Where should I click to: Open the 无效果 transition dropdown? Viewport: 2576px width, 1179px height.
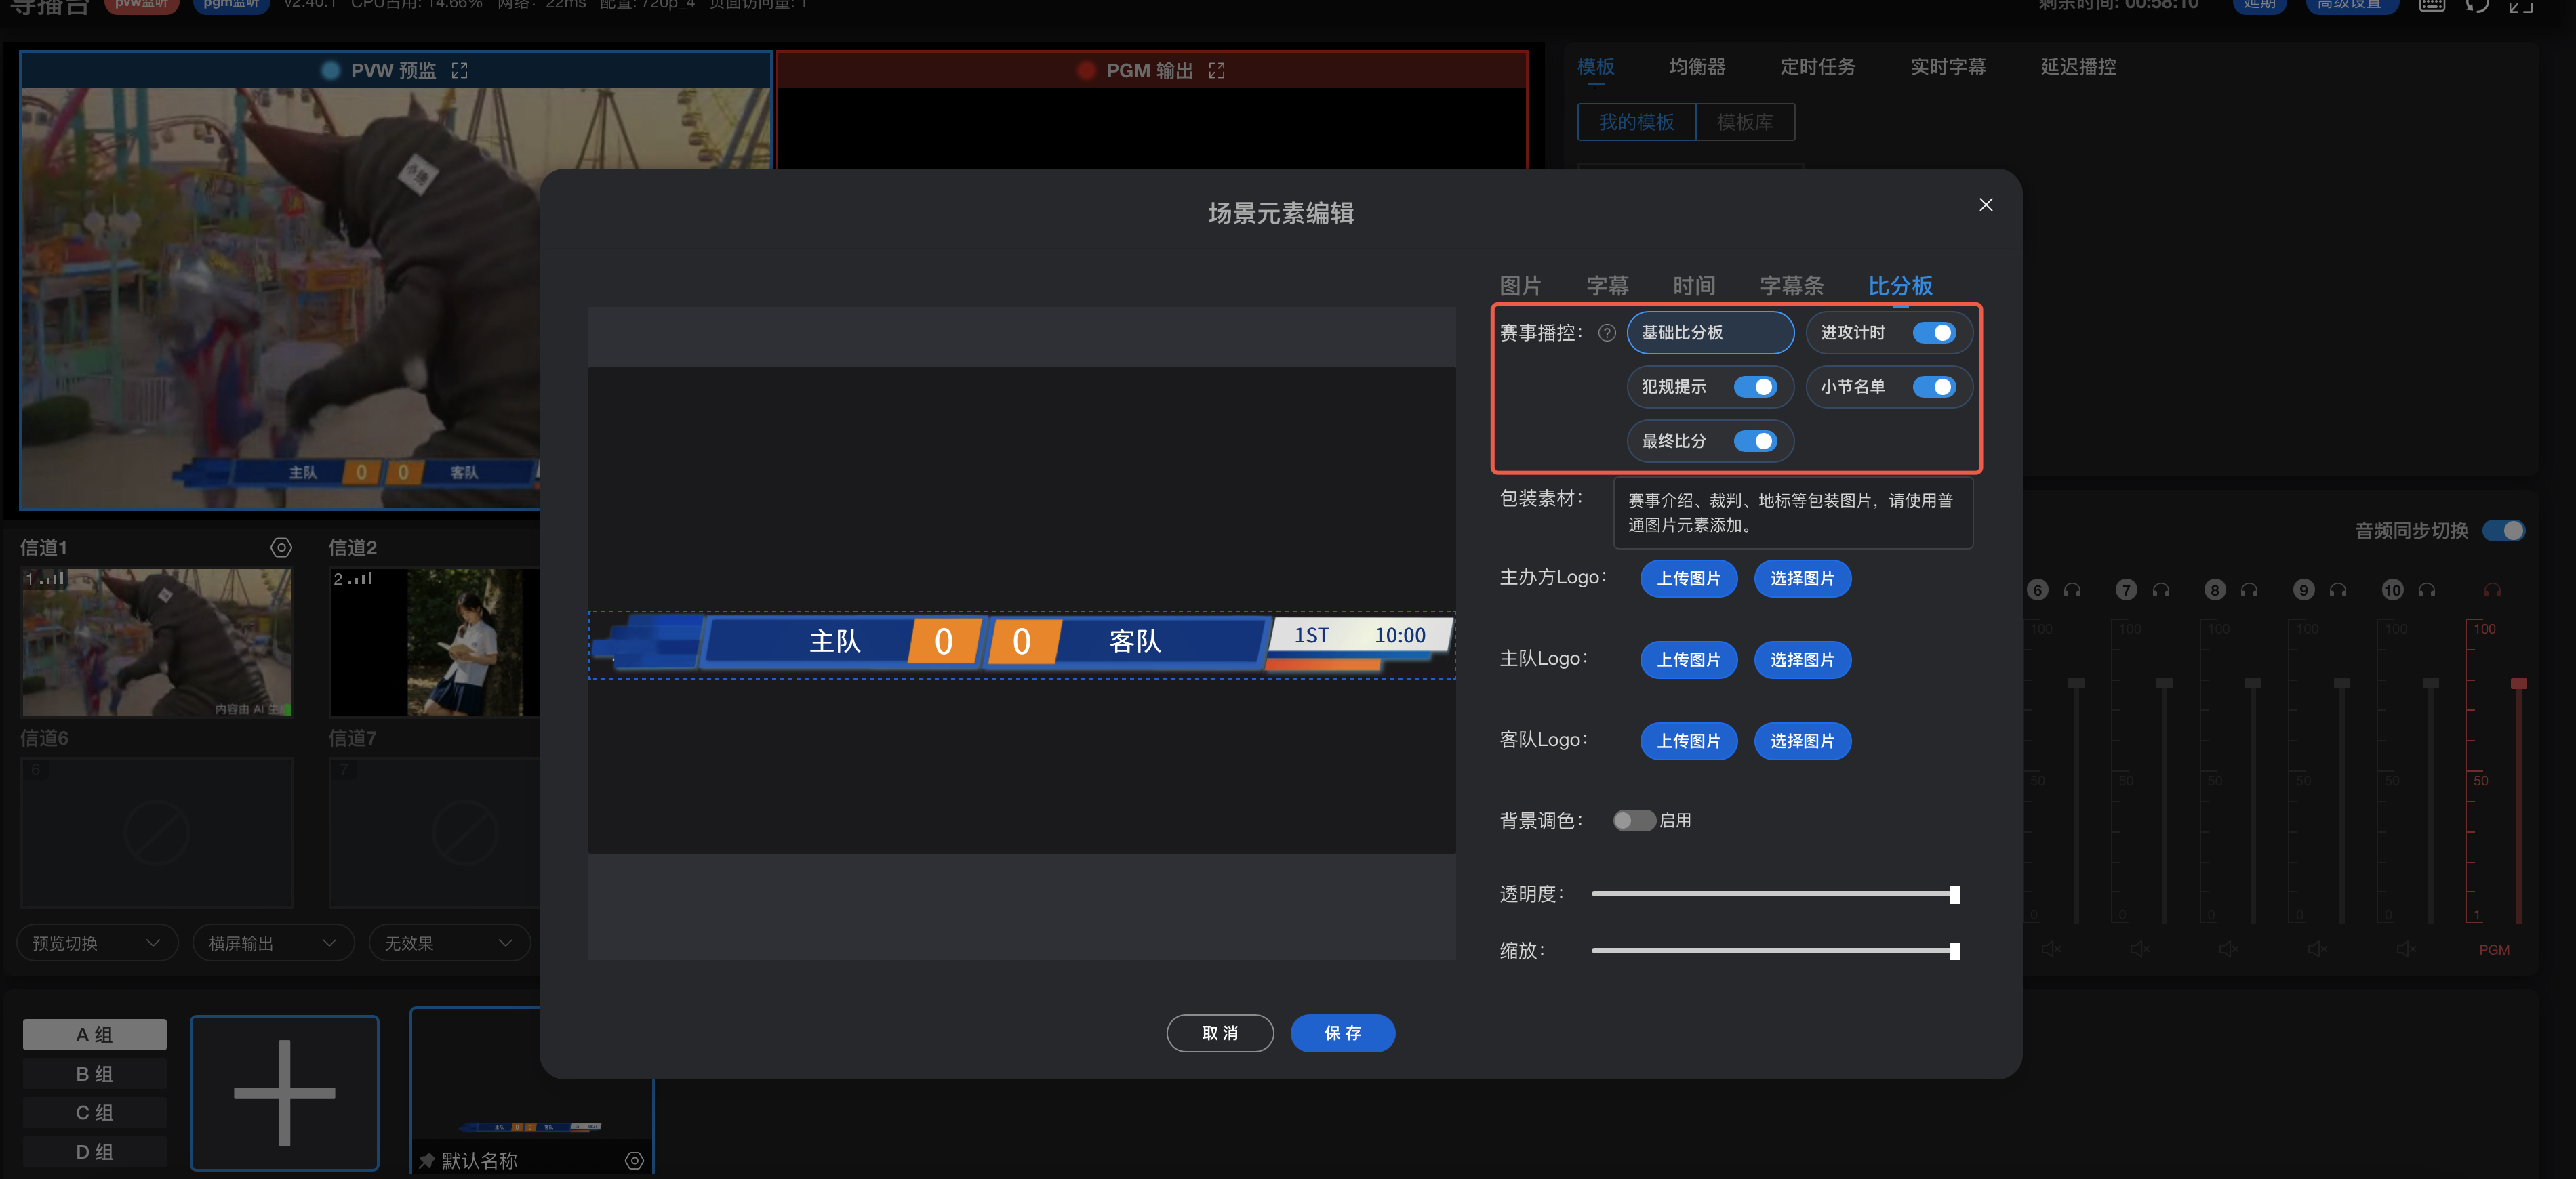pos(449,943)
